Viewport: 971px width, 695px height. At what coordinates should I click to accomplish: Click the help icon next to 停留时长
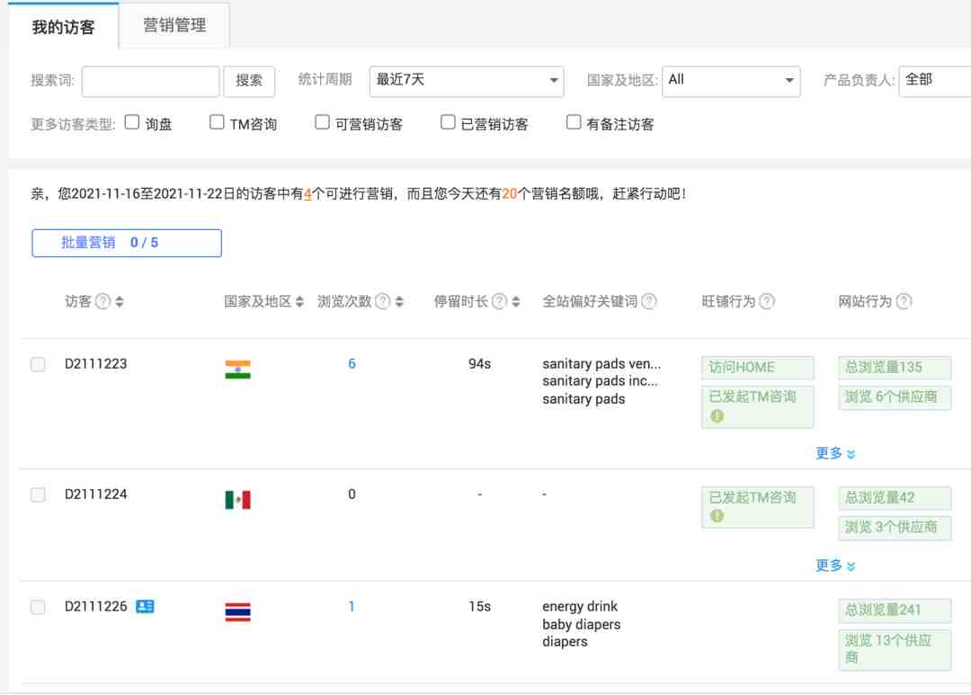[x=499, y=302]
